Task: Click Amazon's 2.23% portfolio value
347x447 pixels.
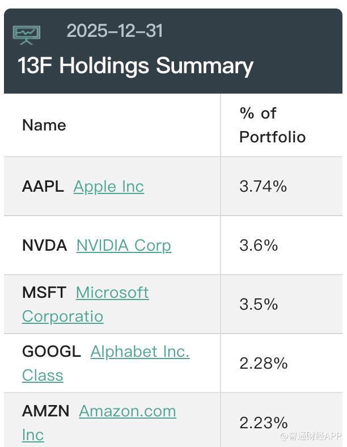Action: 264,423
